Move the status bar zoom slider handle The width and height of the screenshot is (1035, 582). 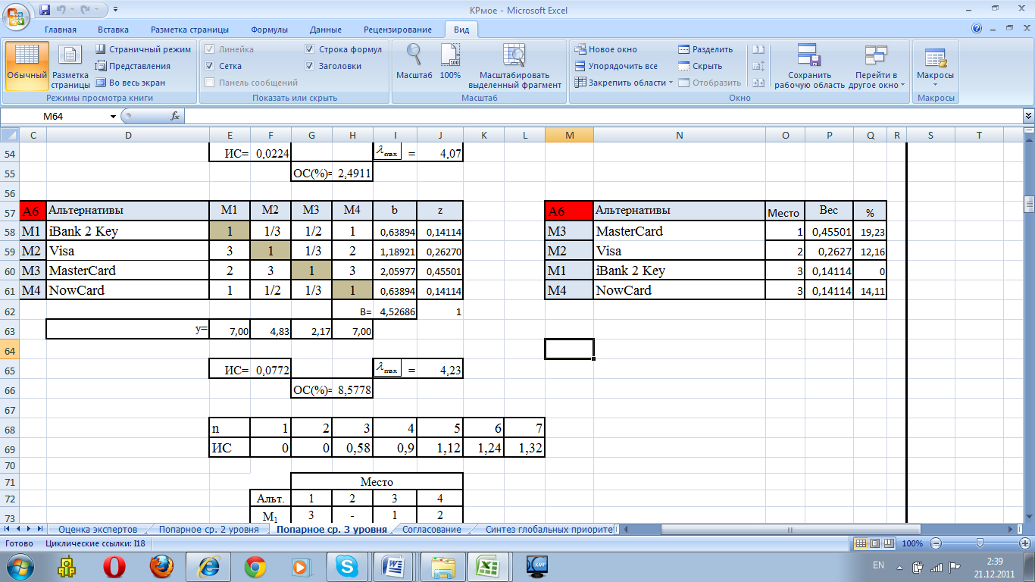click(x=980, y=543)
